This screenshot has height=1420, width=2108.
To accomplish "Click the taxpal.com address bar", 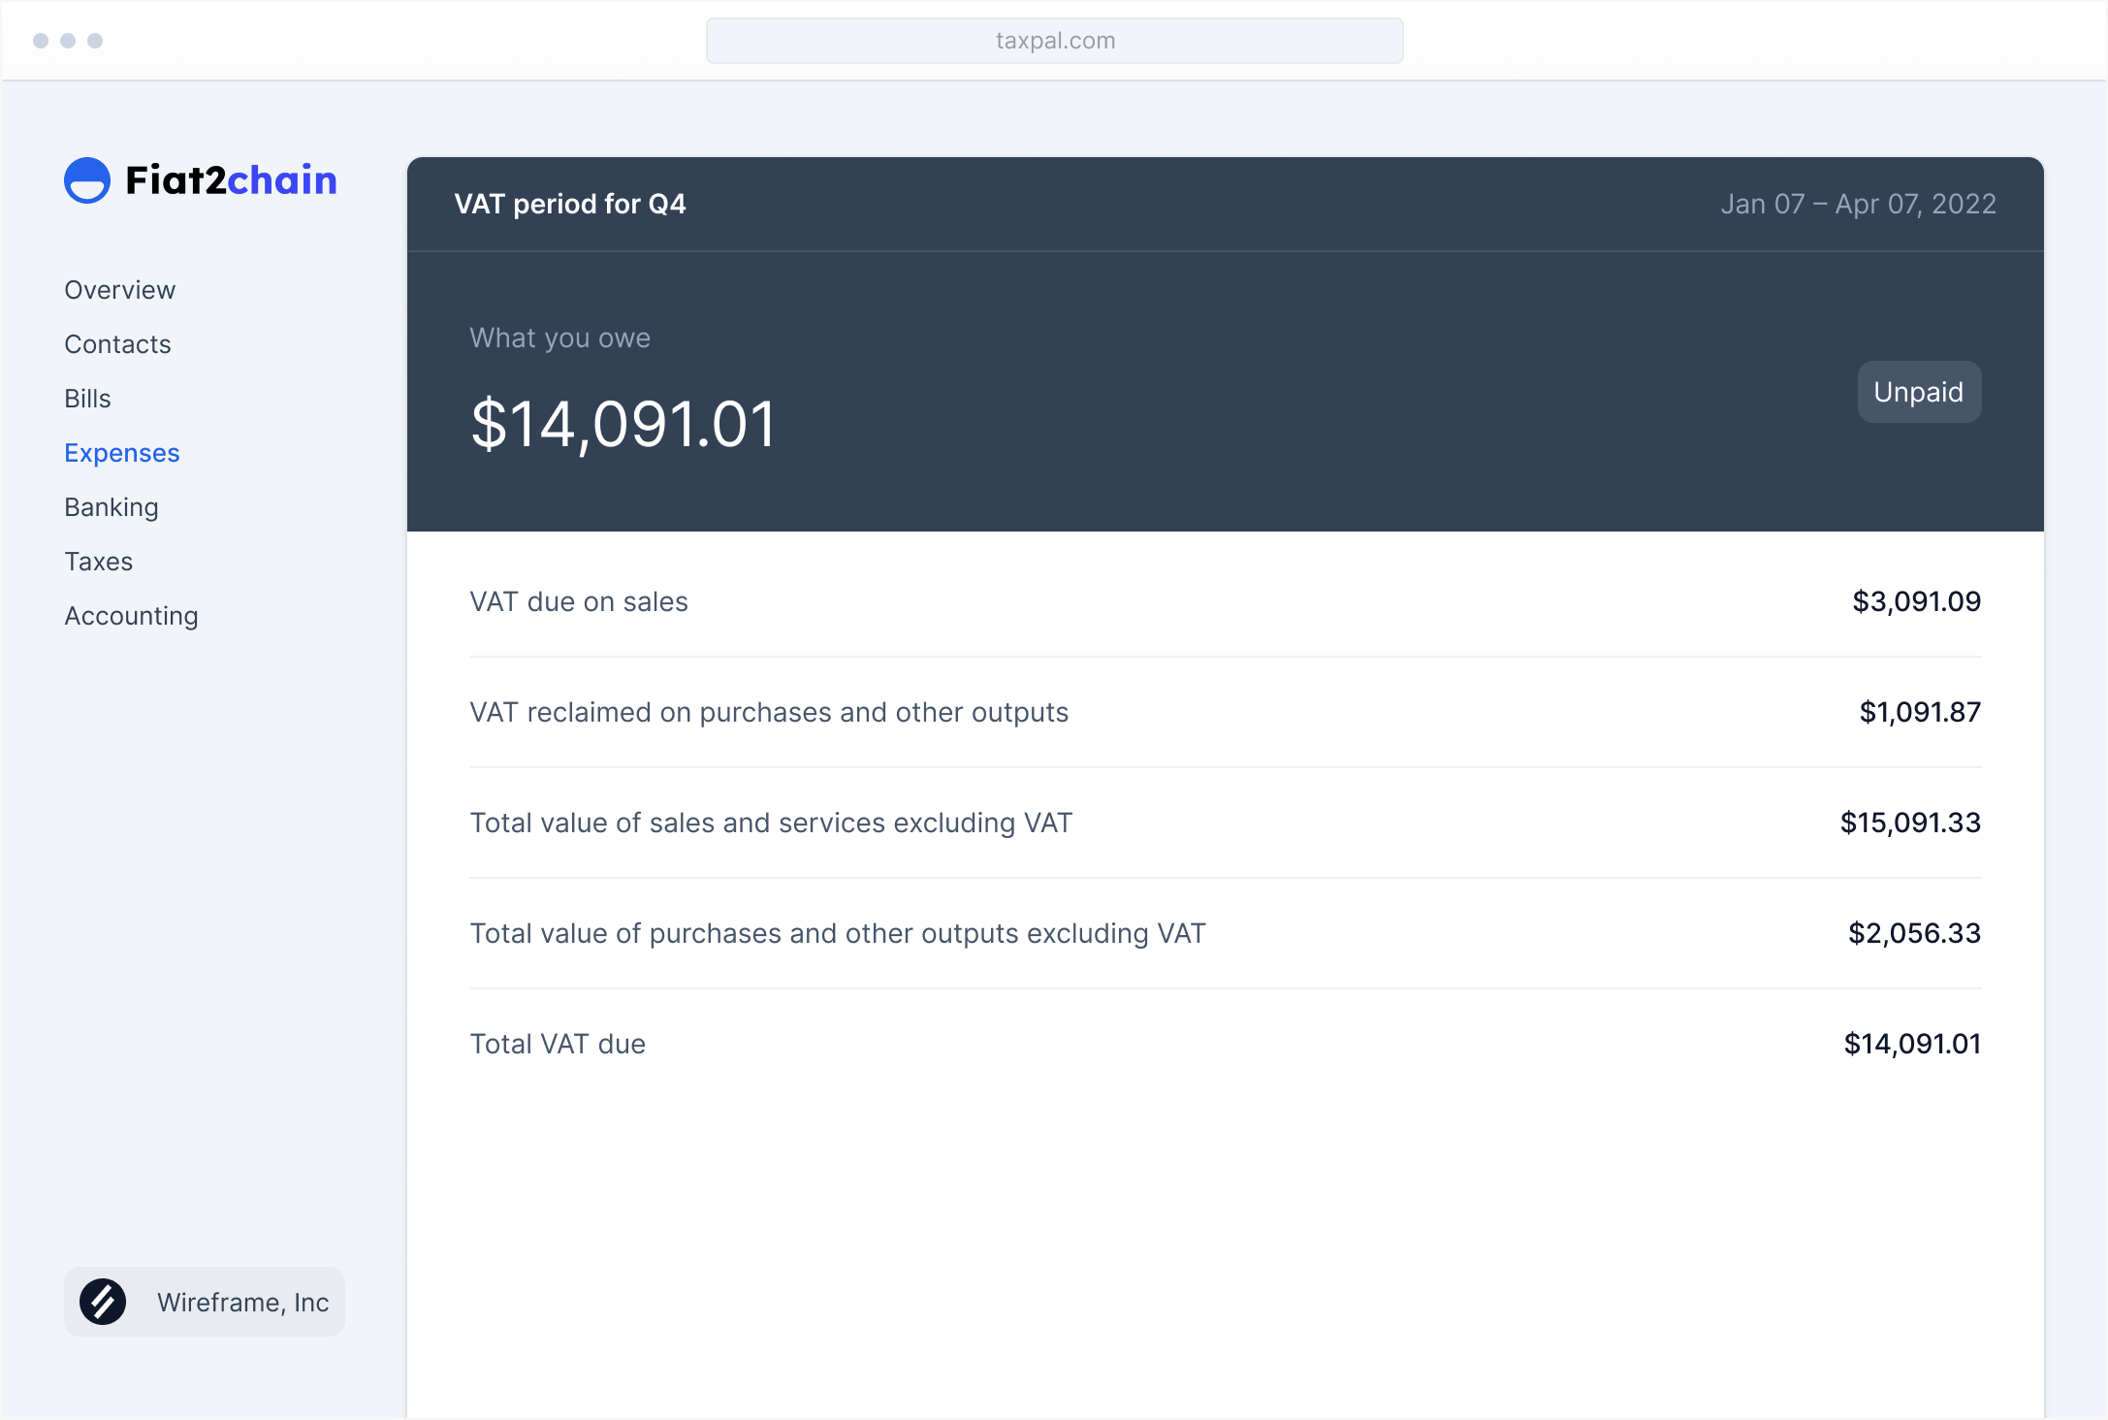I will (1054, 41).
